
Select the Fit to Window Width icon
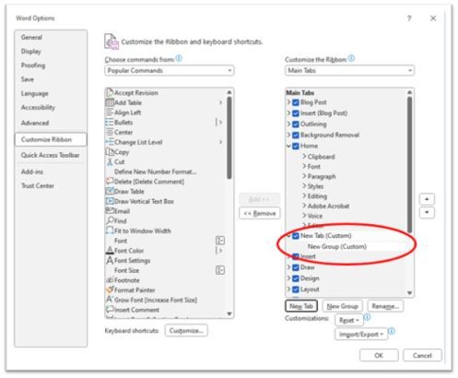tap(110, 230)
